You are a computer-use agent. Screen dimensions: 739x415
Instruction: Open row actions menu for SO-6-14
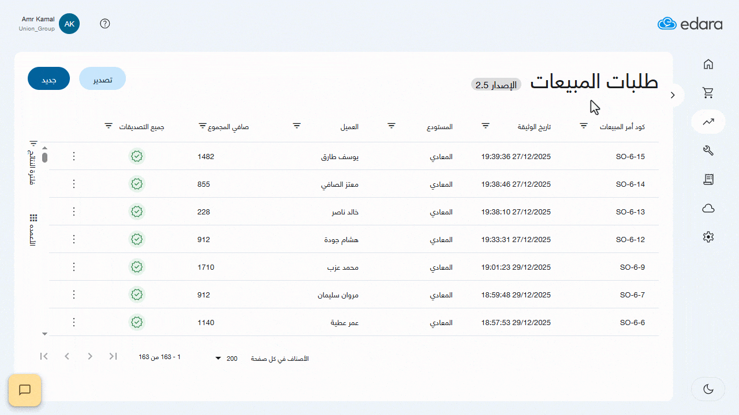[x=73, y=184]
